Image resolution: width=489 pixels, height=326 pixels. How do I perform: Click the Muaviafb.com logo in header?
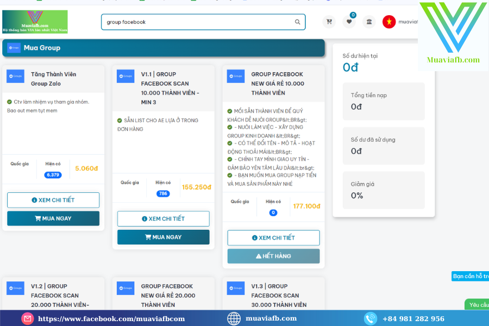pos(35,22)
